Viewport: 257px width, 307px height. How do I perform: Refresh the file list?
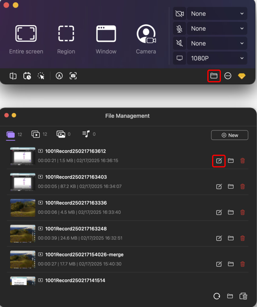point(217,296)
